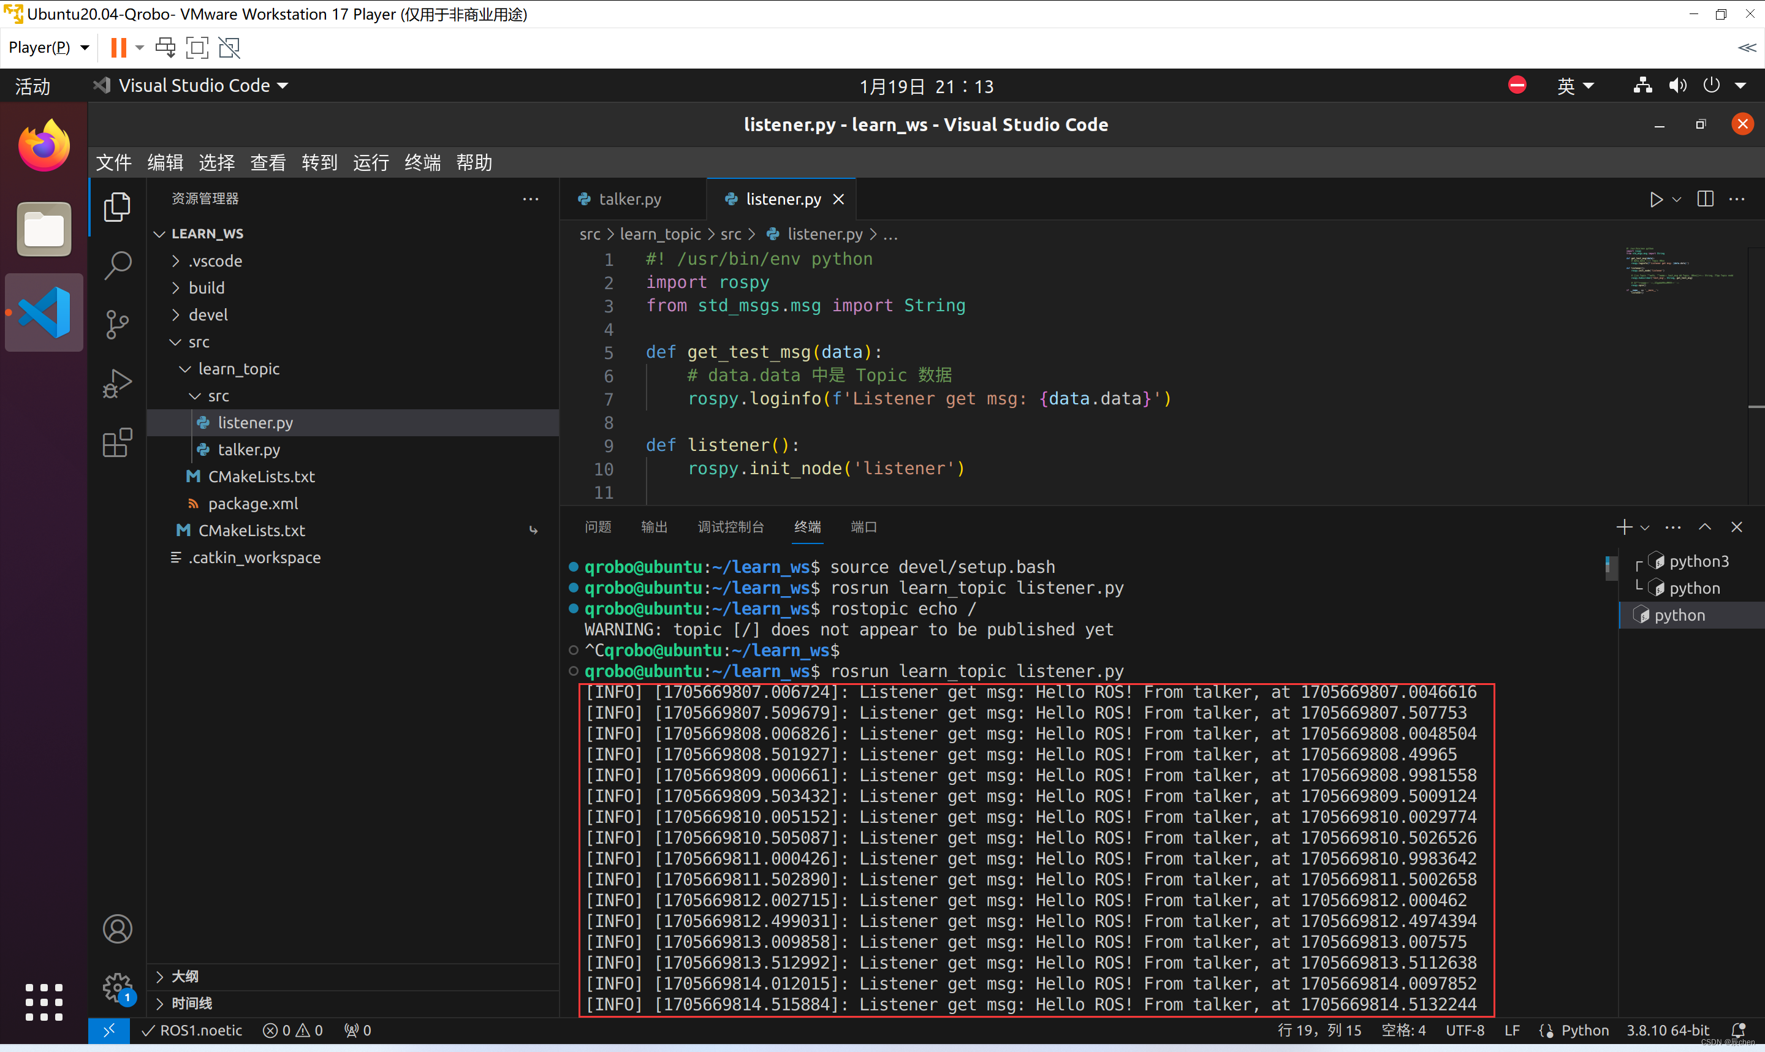Close the terminal panel
1765x1052 pixels.
pyautogui.click(x=1737, y=527)
